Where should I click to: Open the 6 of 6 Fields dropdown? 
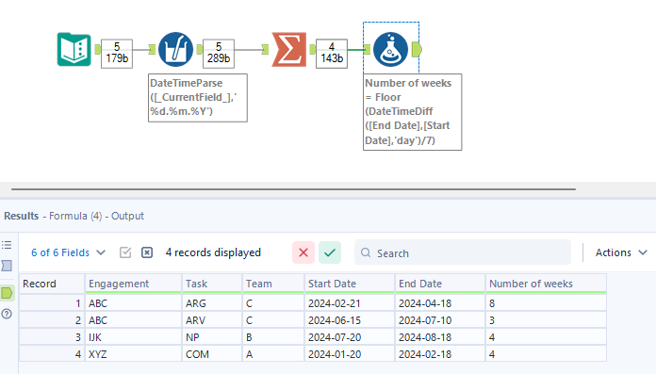[68, 252]
